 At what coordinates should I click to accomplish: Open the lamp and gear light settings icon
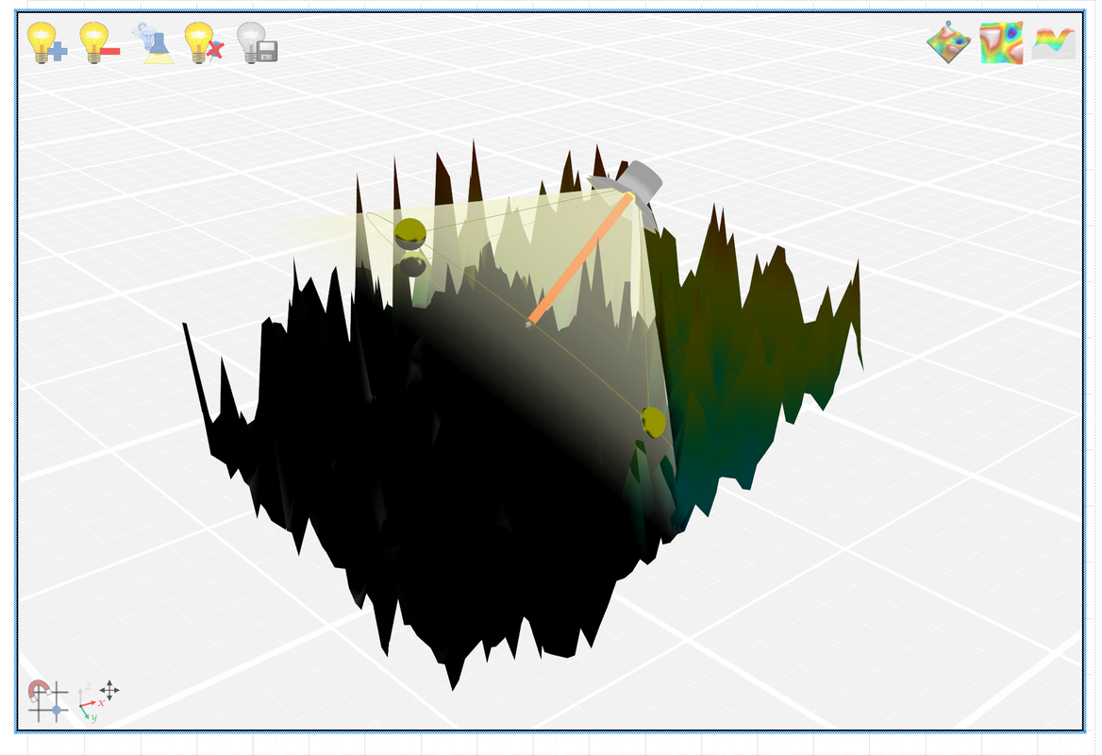coord(153,42)
